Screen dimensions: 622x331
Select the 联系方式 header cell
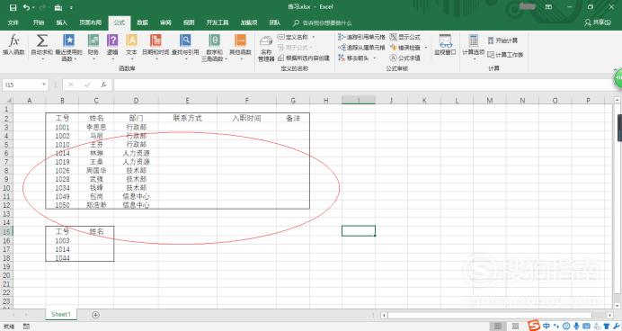click(188, 118)
